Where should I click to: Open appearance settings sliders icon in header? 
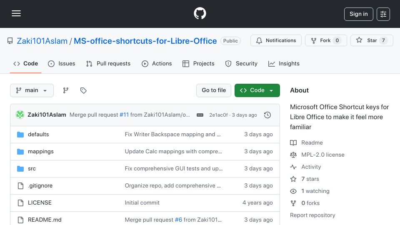pyautogui.click(x=383, y=14)
